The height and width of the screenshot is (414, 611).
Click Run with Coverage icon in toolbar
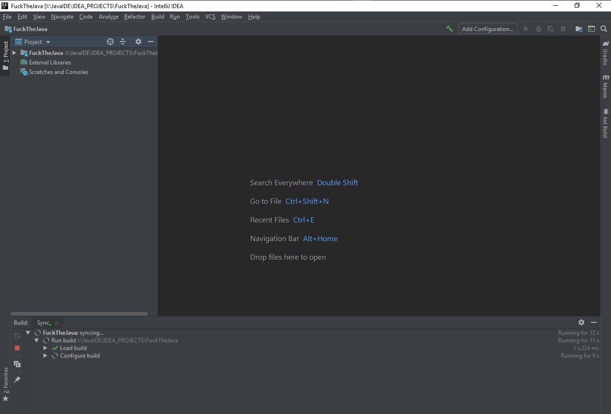(551, 29)
